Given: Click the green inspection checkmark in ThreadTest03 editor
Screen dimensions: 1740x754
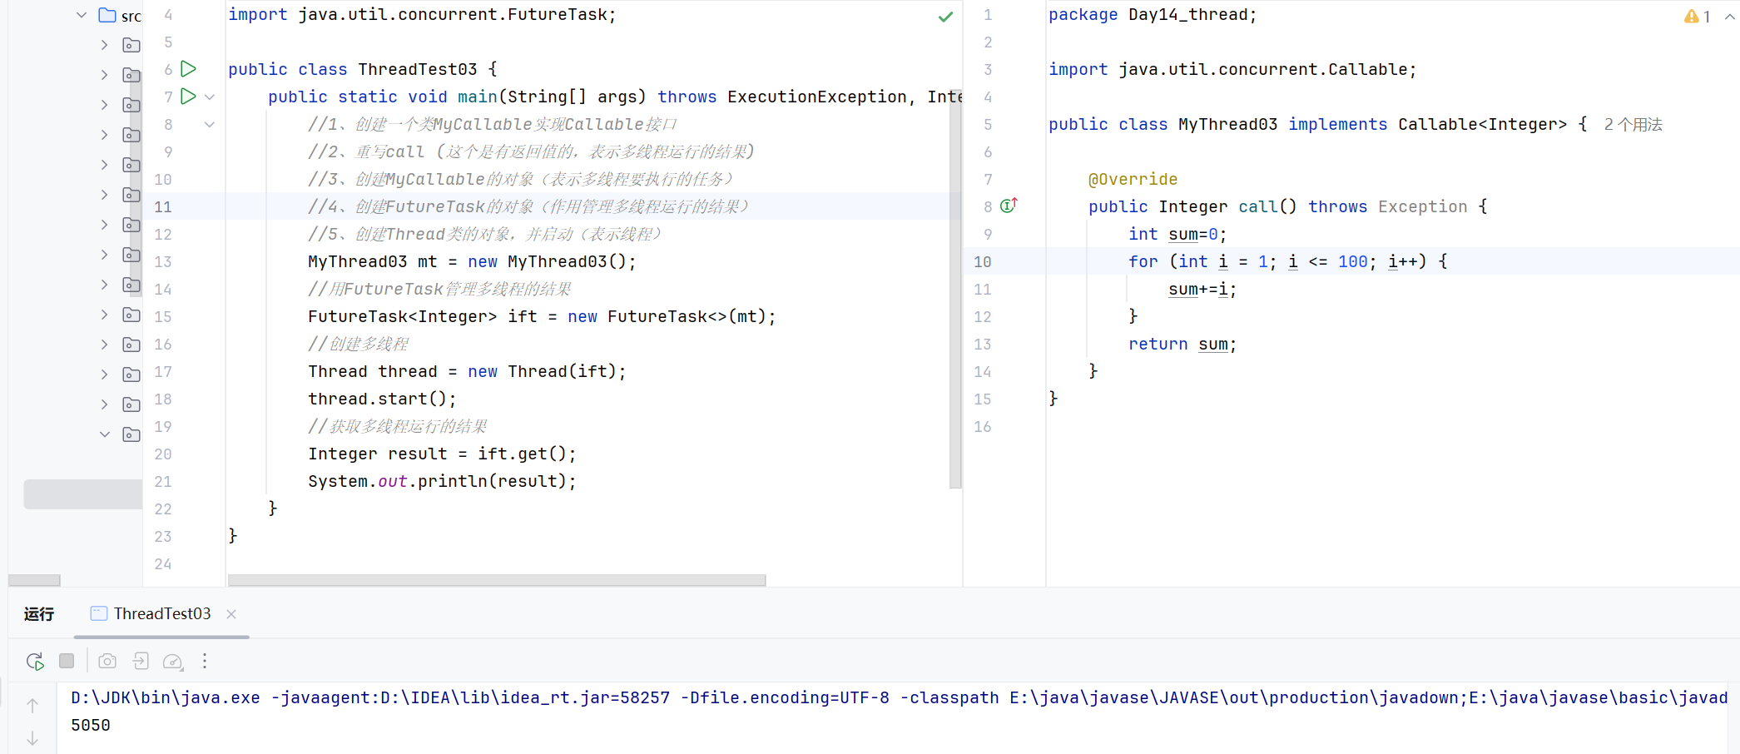Looking at the screenshot, I should tap(945, 17).
